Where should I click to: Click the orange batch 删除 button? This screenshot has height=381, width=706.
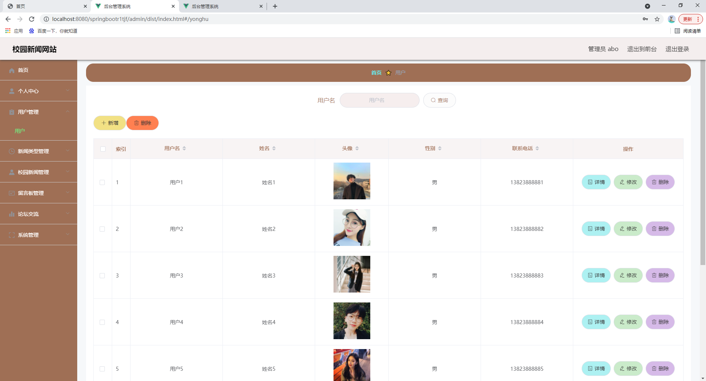click(142, 123)
